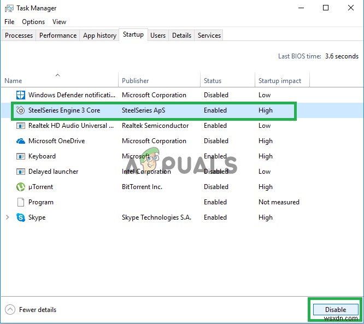364x324 pixels.
Task: Click the Microsoft OneDrive cloud icon
Action: (20, 141)
